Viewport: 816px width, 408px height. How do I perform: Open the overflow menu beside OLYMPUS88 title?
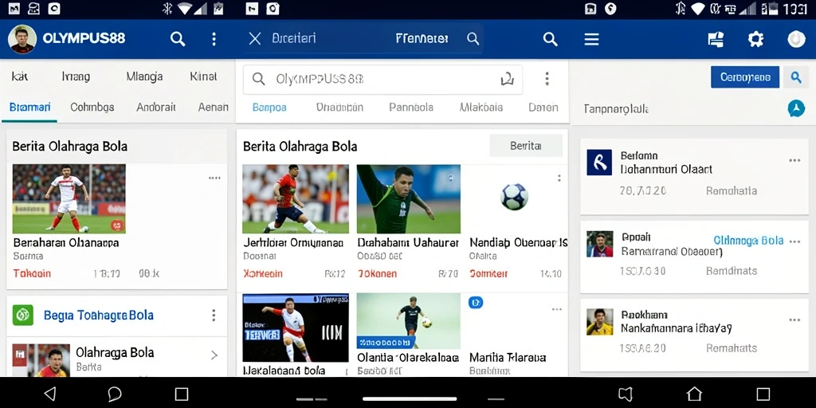[214, 39]
